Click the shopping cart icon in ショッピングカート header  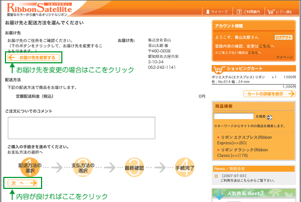click(219, 70)
